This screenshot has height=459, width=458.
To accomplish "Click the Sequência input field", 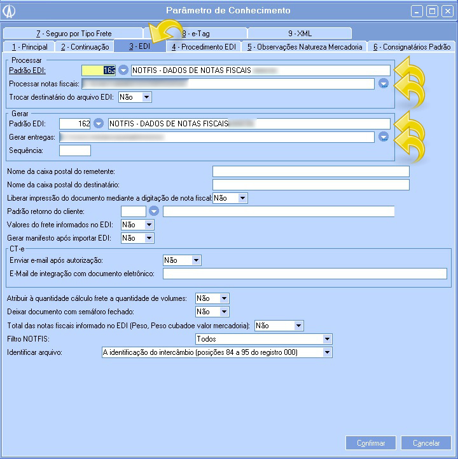I will tap(75, 150).
